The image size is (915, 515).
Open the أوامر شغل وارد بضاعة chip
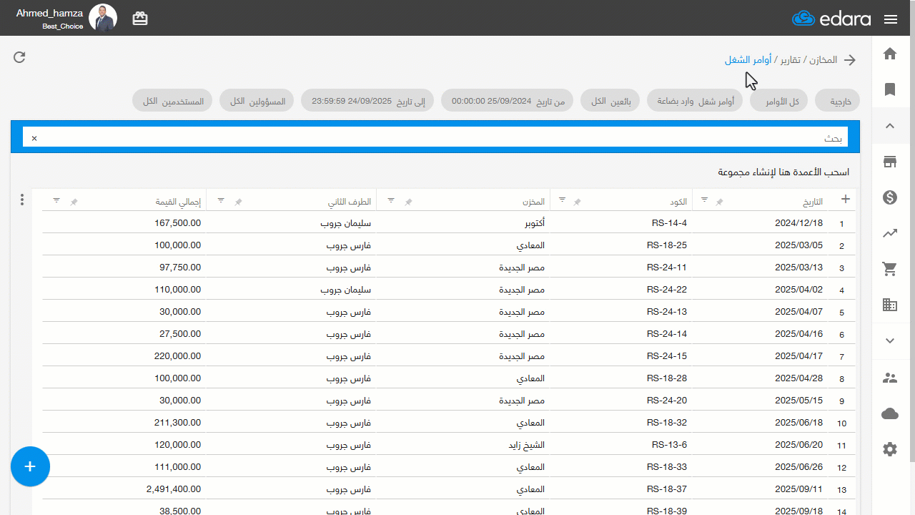tap(695, 100)
